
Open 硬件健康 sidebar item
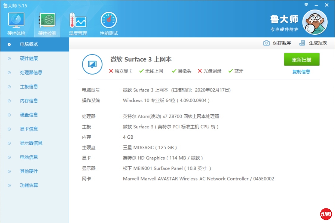click(29, 58)
